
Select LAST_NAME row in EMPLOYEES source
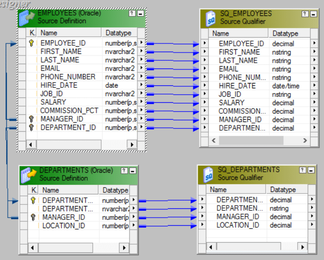tap(81, 60)
